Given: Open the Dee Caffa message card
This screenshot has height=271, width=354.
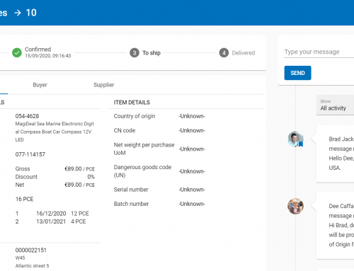Looking at the screenshot, I should [335, 226].
